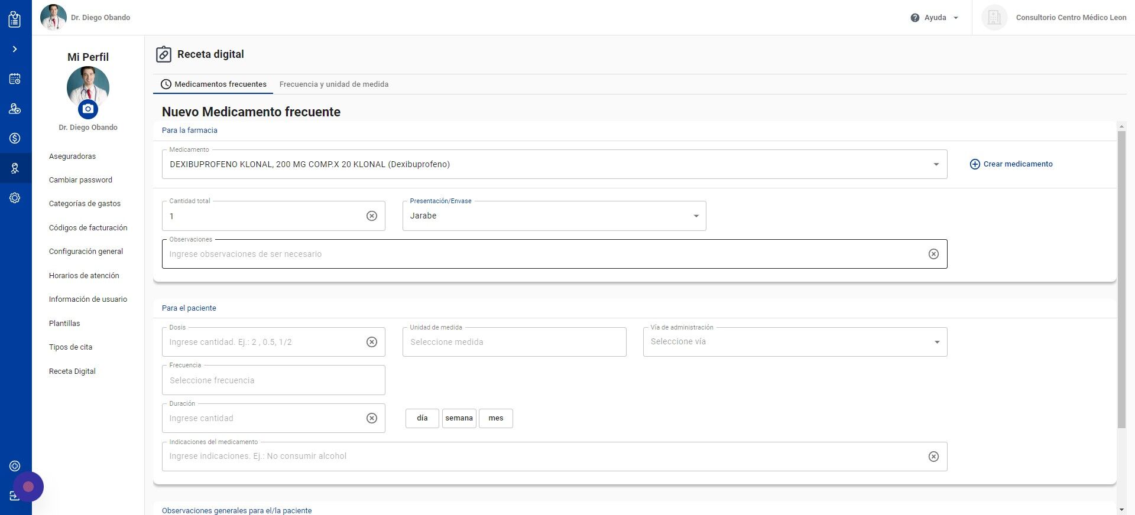
Task: Open Códigos de facturación menu item
Action: (x=88, y=228)
